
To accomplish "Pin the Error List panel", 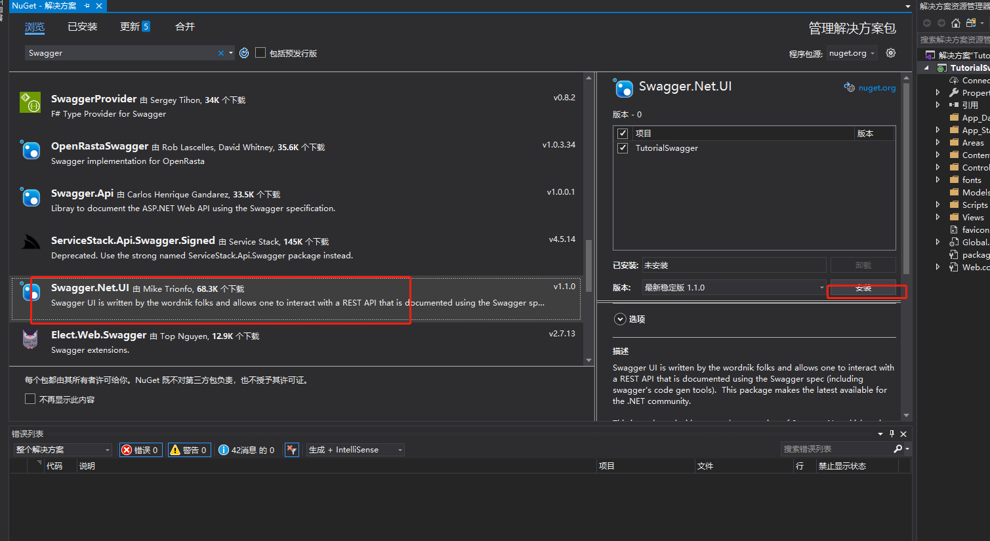I will pos(892,433).
